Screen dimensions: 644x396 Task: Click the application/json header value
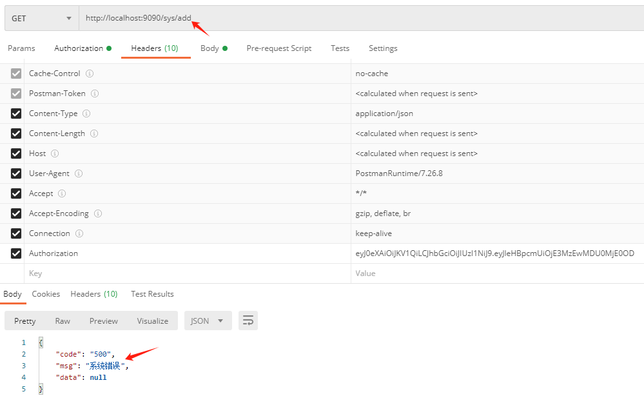(x=384, y=114)
